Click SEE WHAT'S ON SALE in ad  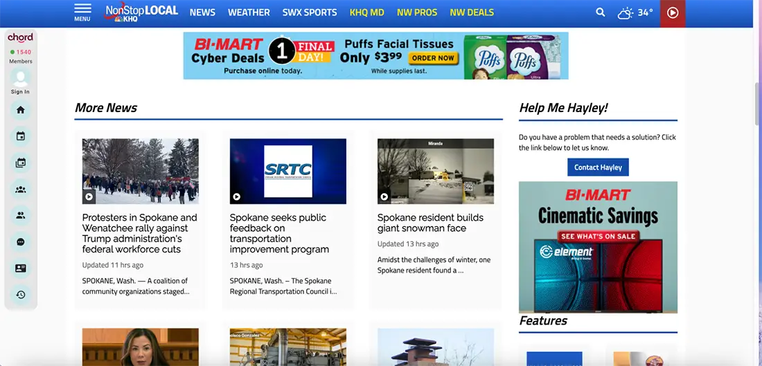pyautogui.click(x=599, y=237)
